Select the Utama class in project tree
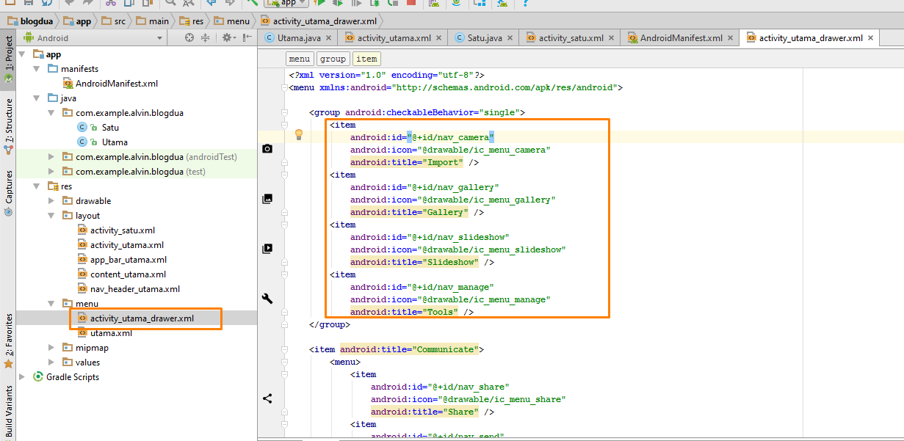This screenshot has width=904, height=441. coord(115,142)
